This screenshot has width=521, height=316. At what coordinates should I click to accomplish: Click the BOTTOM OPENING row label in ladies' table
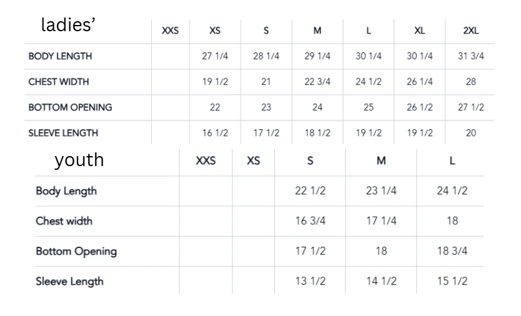pyautogui.click(x=70, y=107)
